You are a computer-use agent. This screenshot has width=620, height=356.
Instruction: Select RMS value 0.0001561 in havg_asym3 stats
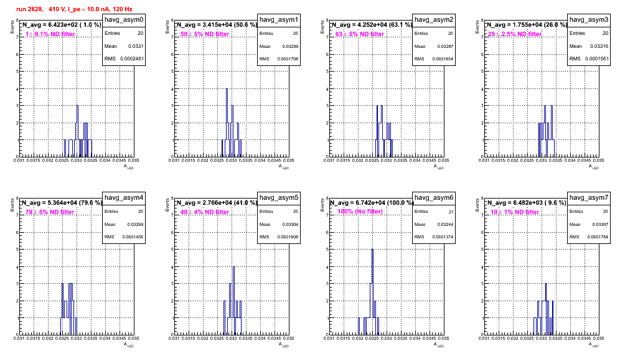597,59
